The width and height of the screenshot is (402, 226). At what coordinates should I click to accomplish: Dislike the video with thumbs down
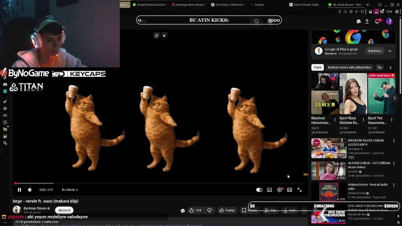pyautogui.click(x=209, y=210)
